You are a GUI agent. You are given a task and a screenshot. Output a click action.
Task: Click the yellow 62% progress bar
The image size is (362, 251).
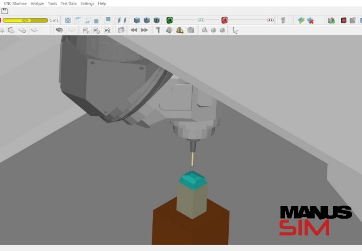click(25, 20)
